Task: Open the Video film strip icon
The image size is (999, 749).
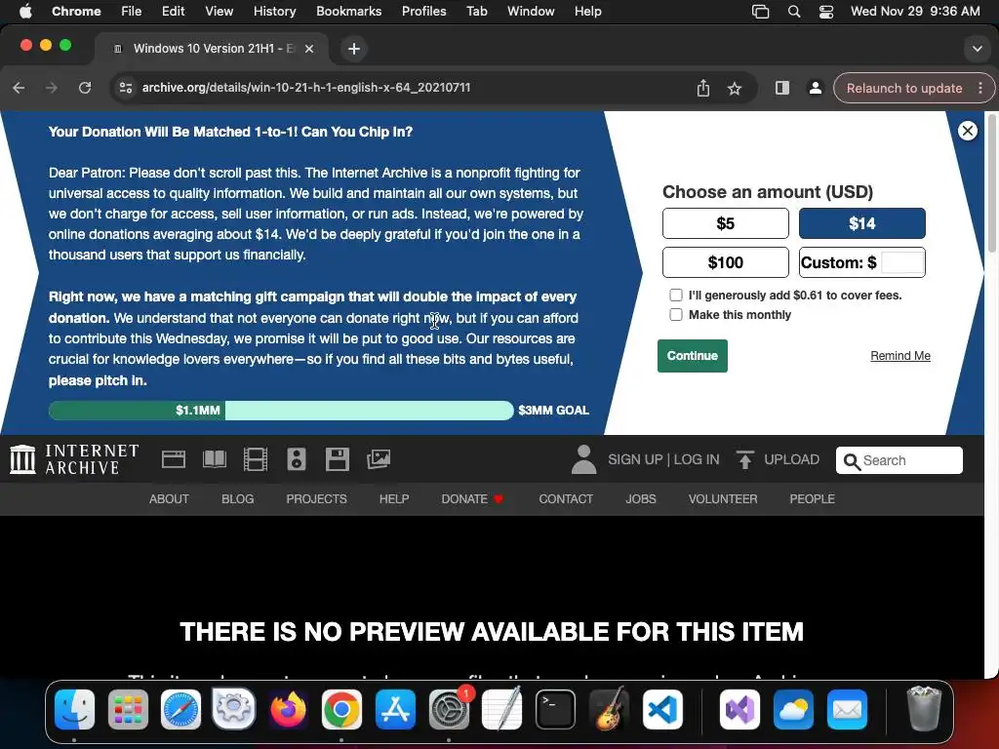Action: click(256, 459)
